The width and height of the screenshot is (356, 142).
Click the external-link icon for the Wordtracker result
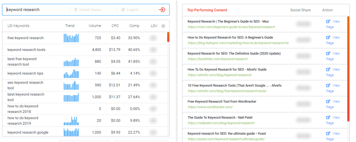point(328,101)
